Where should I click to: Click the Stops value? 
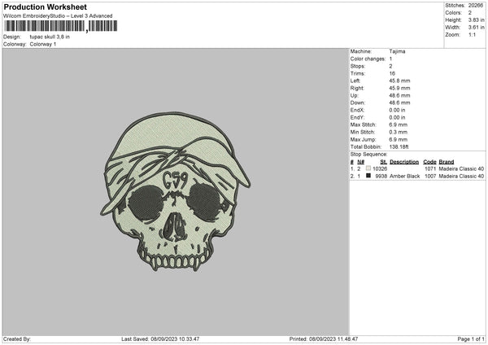[x=390, y=66]
